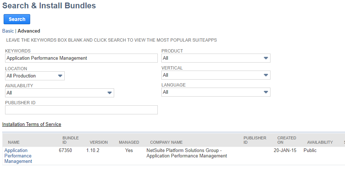Image resolution: width=345 pixels, height=173 pixels.
Task: Click the Search & Install Bundles heading
Action: (49, 5)
